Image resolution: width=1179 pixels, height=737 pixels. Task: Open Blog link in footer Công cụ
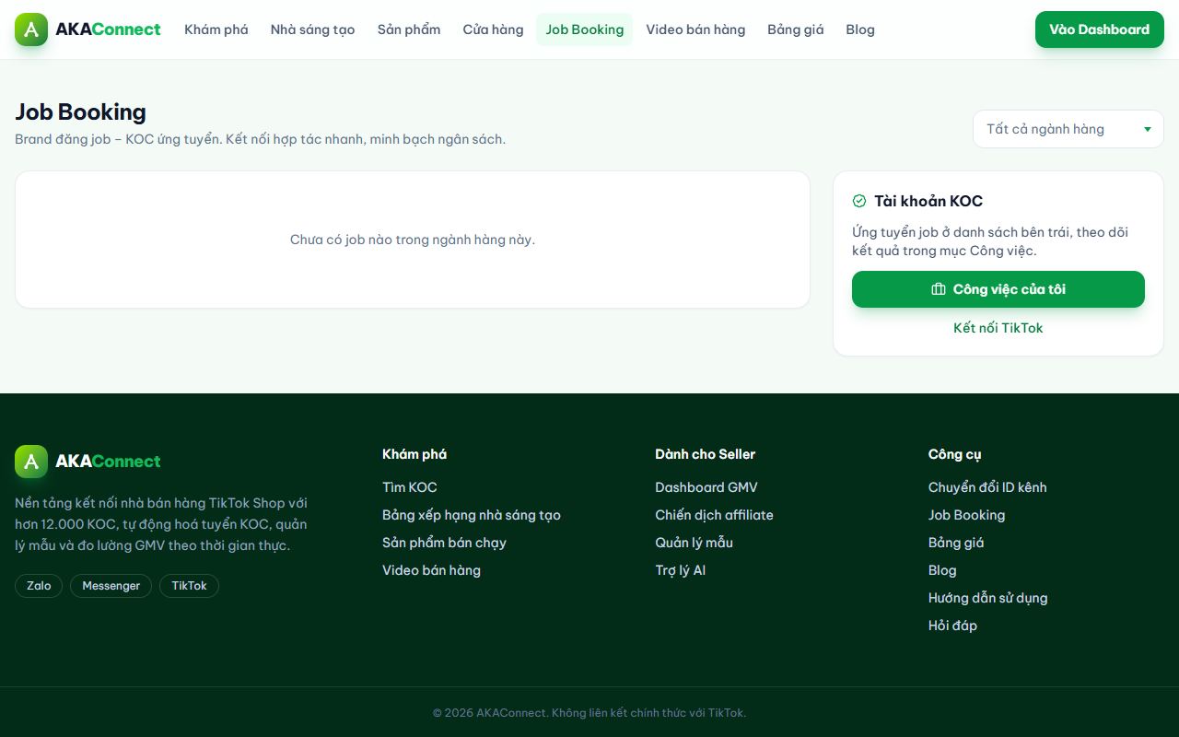942,570
